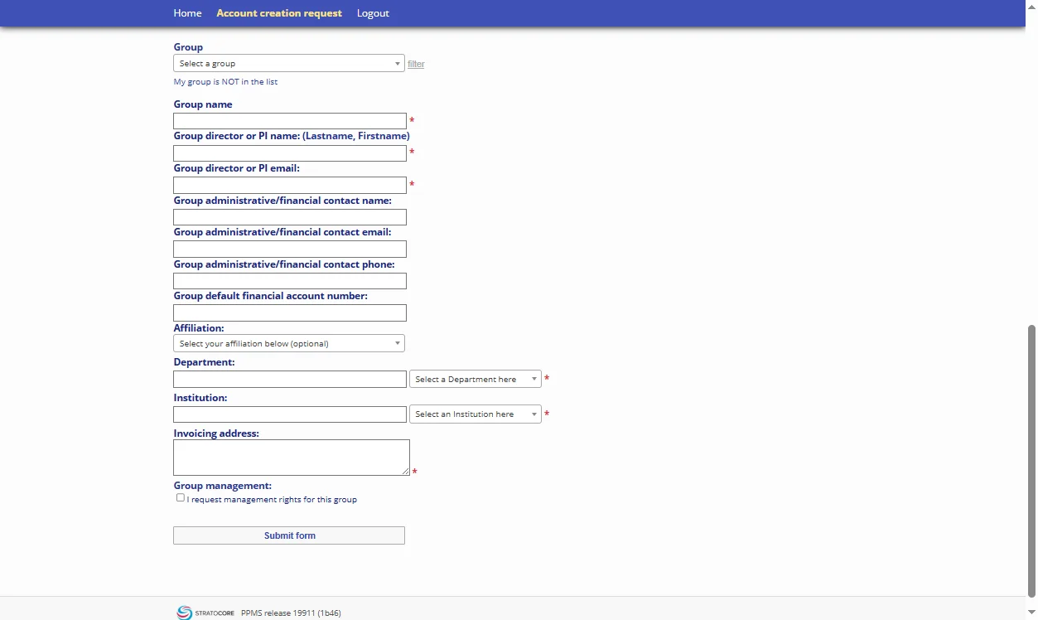Open Select a Department dropdown

[x=475, y=380]
